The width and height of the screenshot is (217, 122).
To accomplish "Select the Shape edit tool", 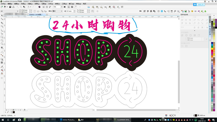I will (x=2, y=19).
